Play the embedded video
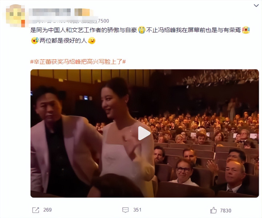Image resolution: width=262 pixels, height=218 pixels. pos(144,133)
